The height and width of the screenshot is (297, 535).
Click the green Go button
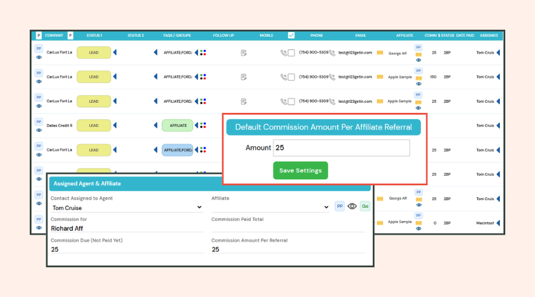[x=365, y=206]
